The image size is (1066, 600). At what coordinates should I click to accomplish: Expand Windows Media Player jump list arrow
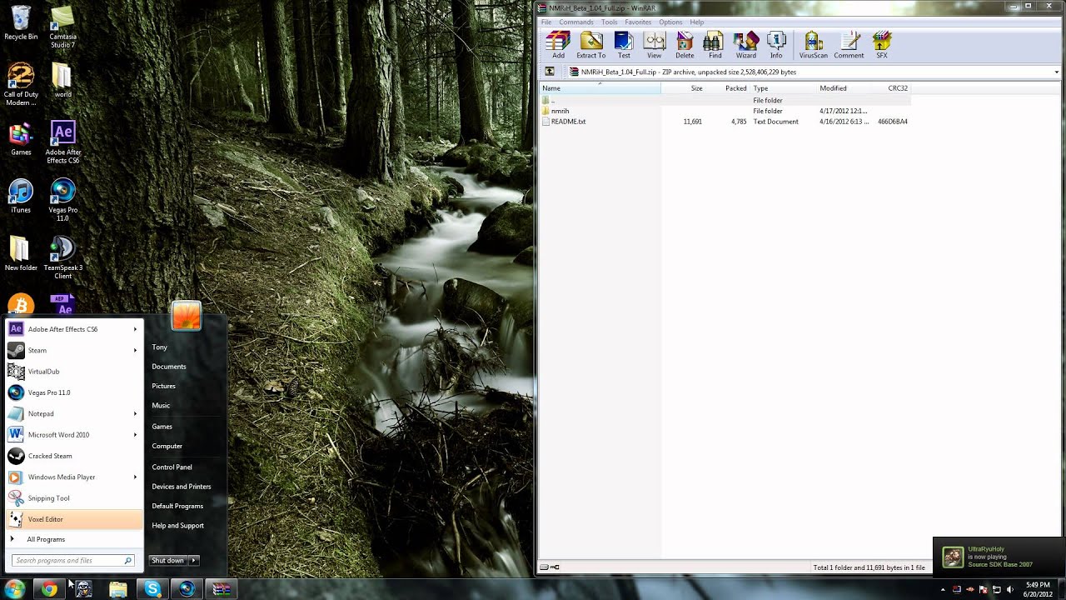[135, 477]
